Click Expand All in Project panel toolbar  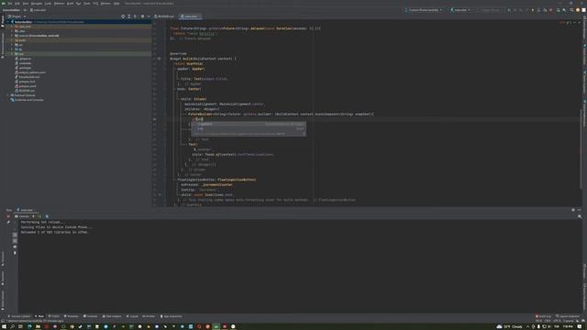click(x=129, y=16)
